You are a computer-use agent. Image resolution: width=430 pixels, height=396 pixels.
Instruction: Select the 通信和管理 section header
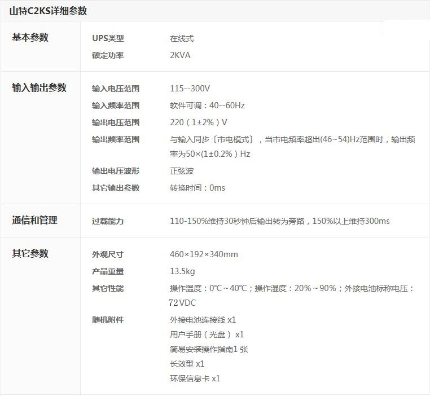tap(34, 220)
